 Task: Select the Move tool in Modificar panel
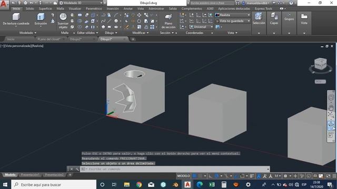(139, 15)
